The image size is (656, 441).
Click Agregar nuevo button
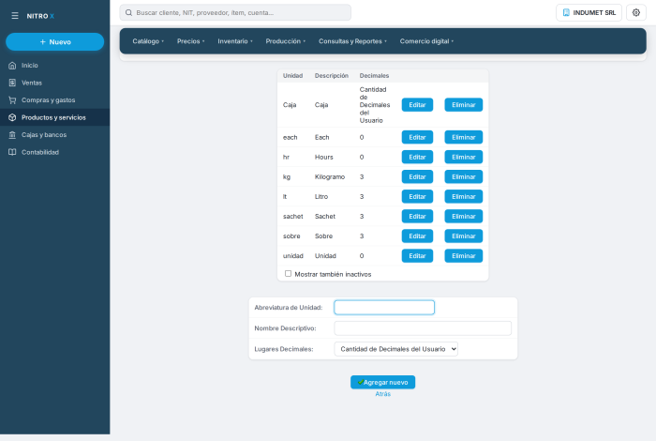(382, 382)
